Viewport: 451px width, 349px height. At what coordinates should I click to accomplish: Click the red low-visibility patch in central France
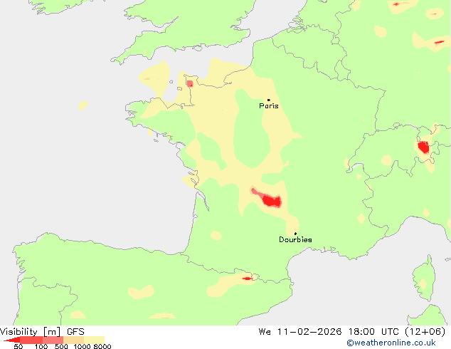[x=271, y=200]
